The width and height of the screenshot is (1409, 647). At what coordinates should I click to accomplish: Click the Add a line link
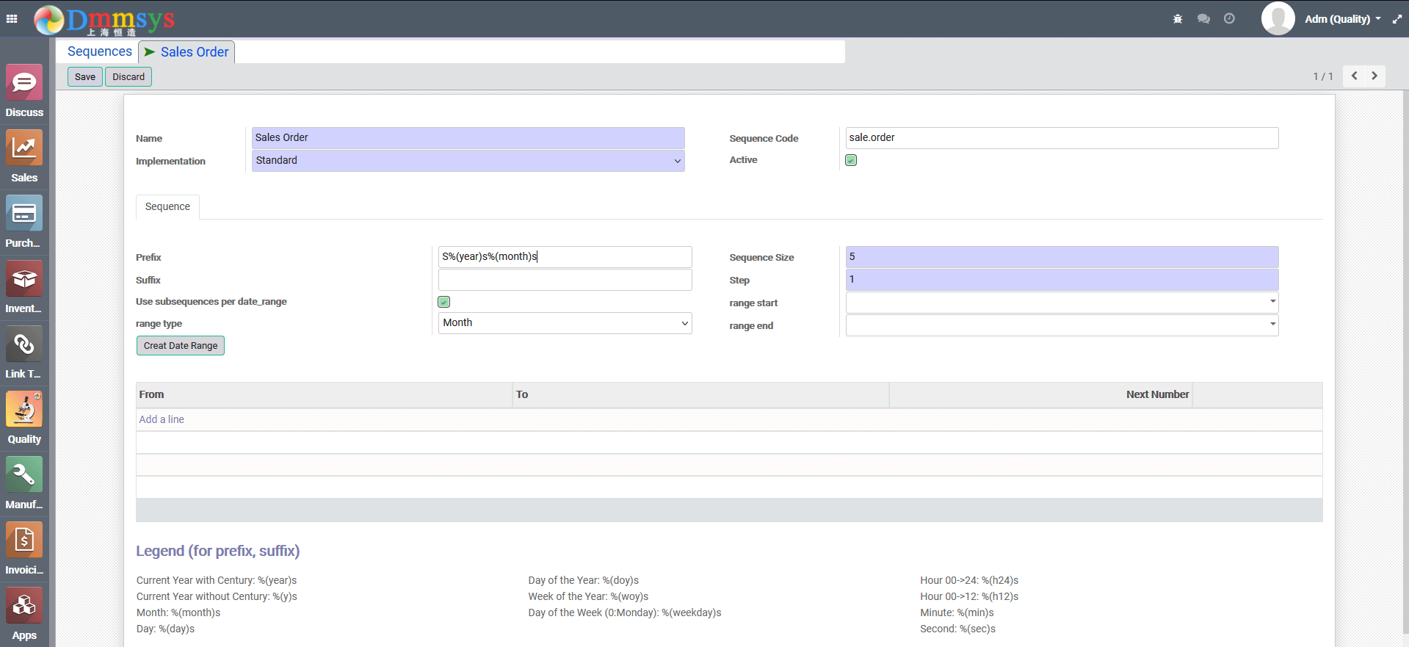tap(162, 419)
